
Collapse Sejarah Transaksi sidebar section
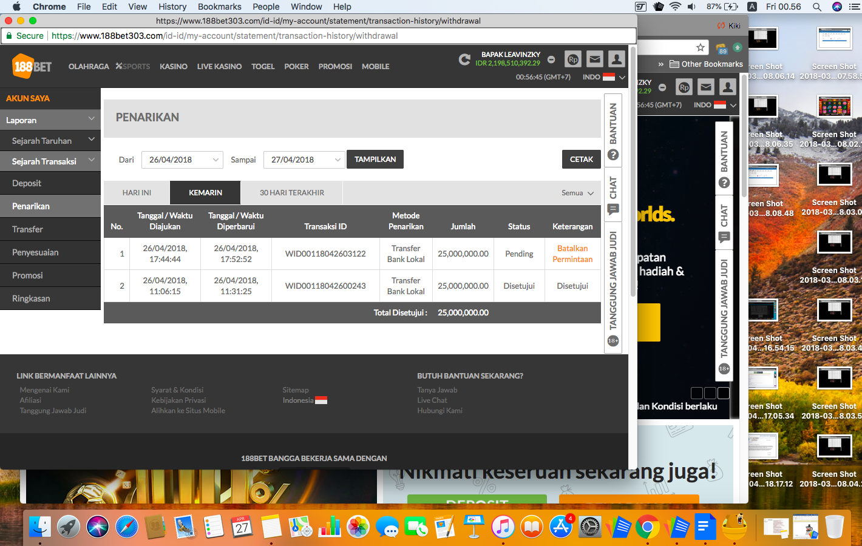50,161
